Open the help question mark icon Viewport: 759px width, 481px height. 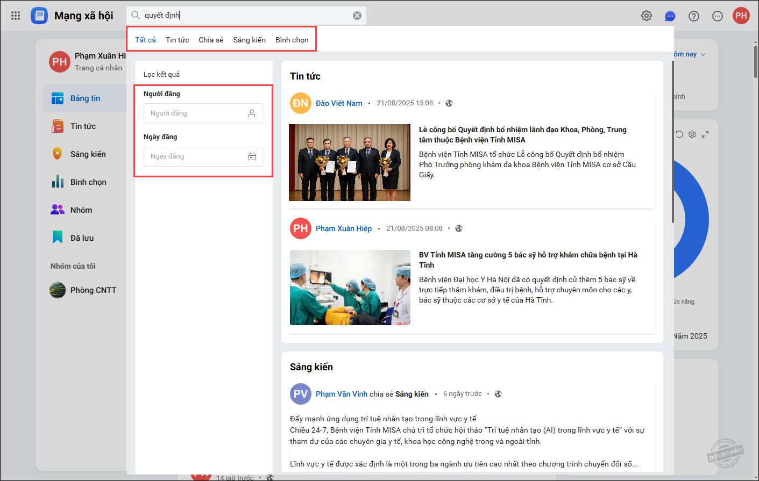coord(694,16)
